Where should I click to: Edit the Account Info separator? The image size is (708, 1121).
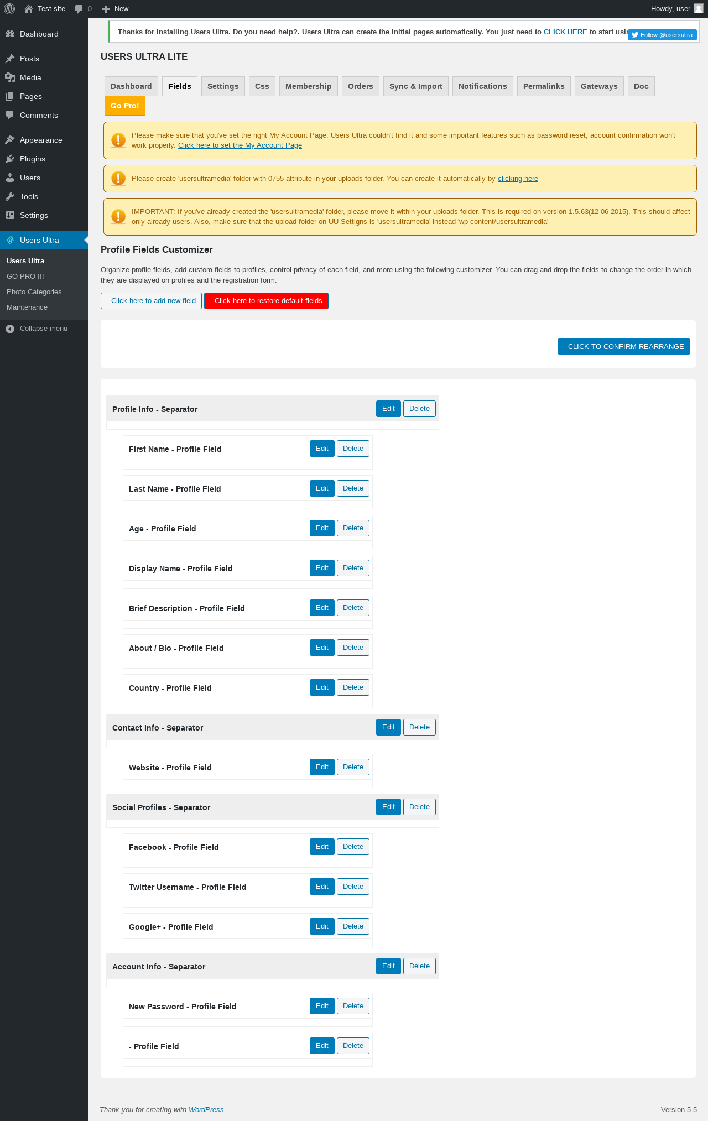pos(388,966)
